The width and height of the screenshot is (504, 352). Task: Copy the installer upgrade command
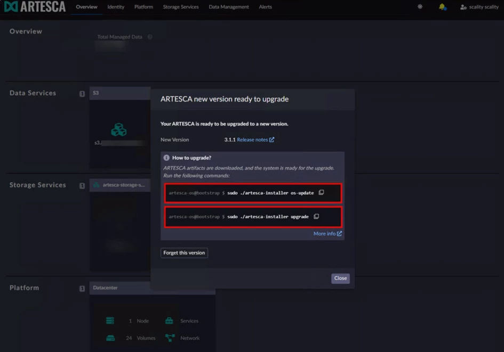tap(316, 217)
